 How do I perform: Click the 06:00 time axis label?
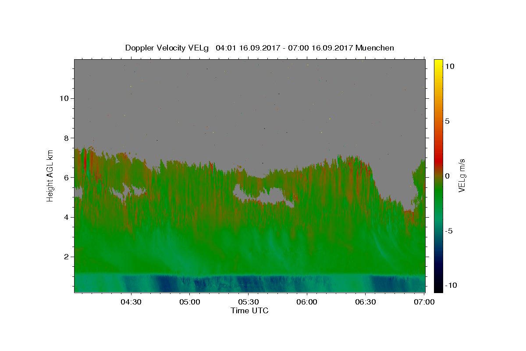click(x=307, y=302)
